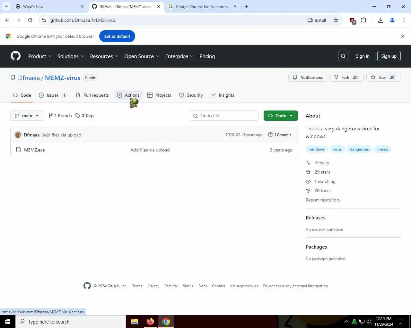Click the Sign up button
This screenshot has height=328, width=411.
pos(389,56)
